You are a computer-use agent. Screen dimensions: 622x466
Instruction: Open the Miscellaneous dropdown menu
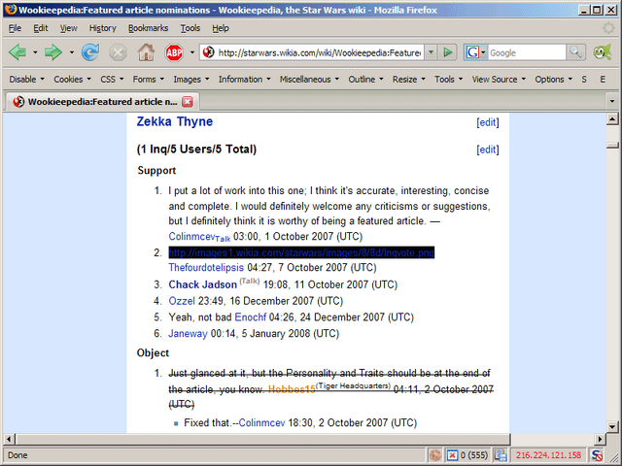(309, 80)
